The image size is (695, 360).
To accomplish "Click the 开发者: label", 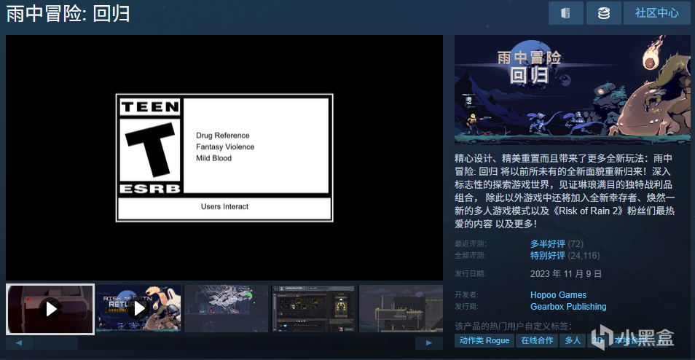I will coord(466,295).
